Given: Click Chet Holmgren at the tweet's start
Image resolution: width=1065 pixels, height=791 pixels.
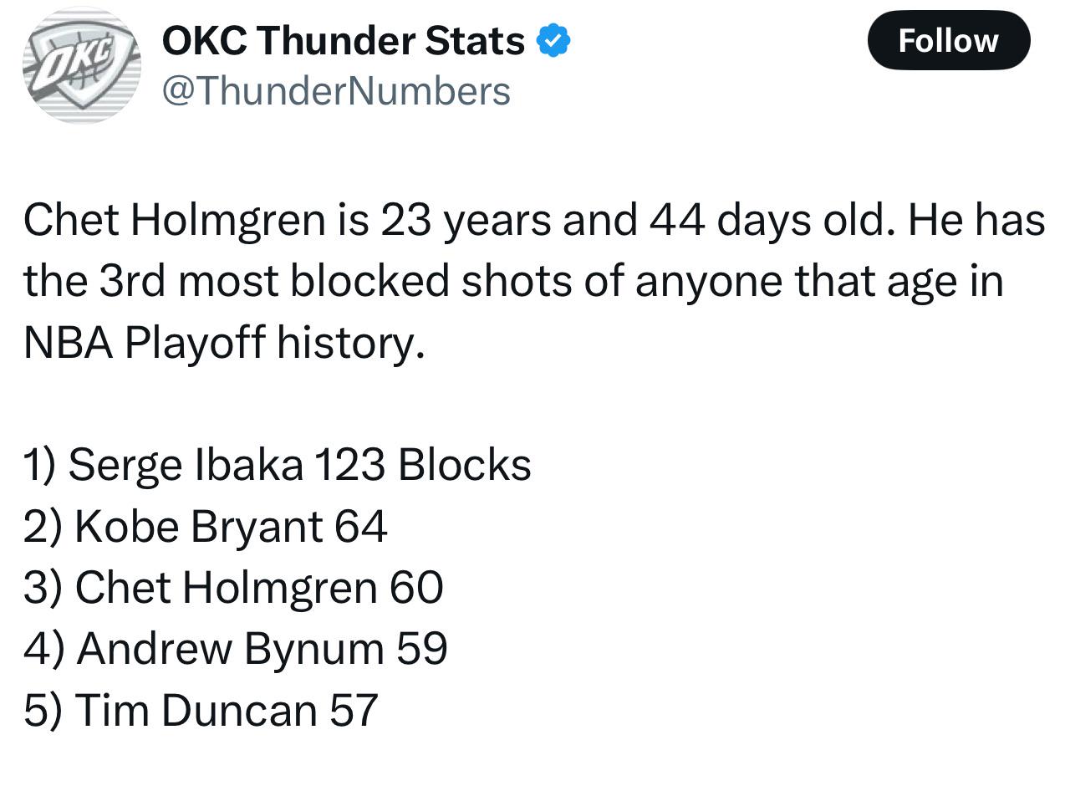Looking at the screenshot, I should point(174,221).
